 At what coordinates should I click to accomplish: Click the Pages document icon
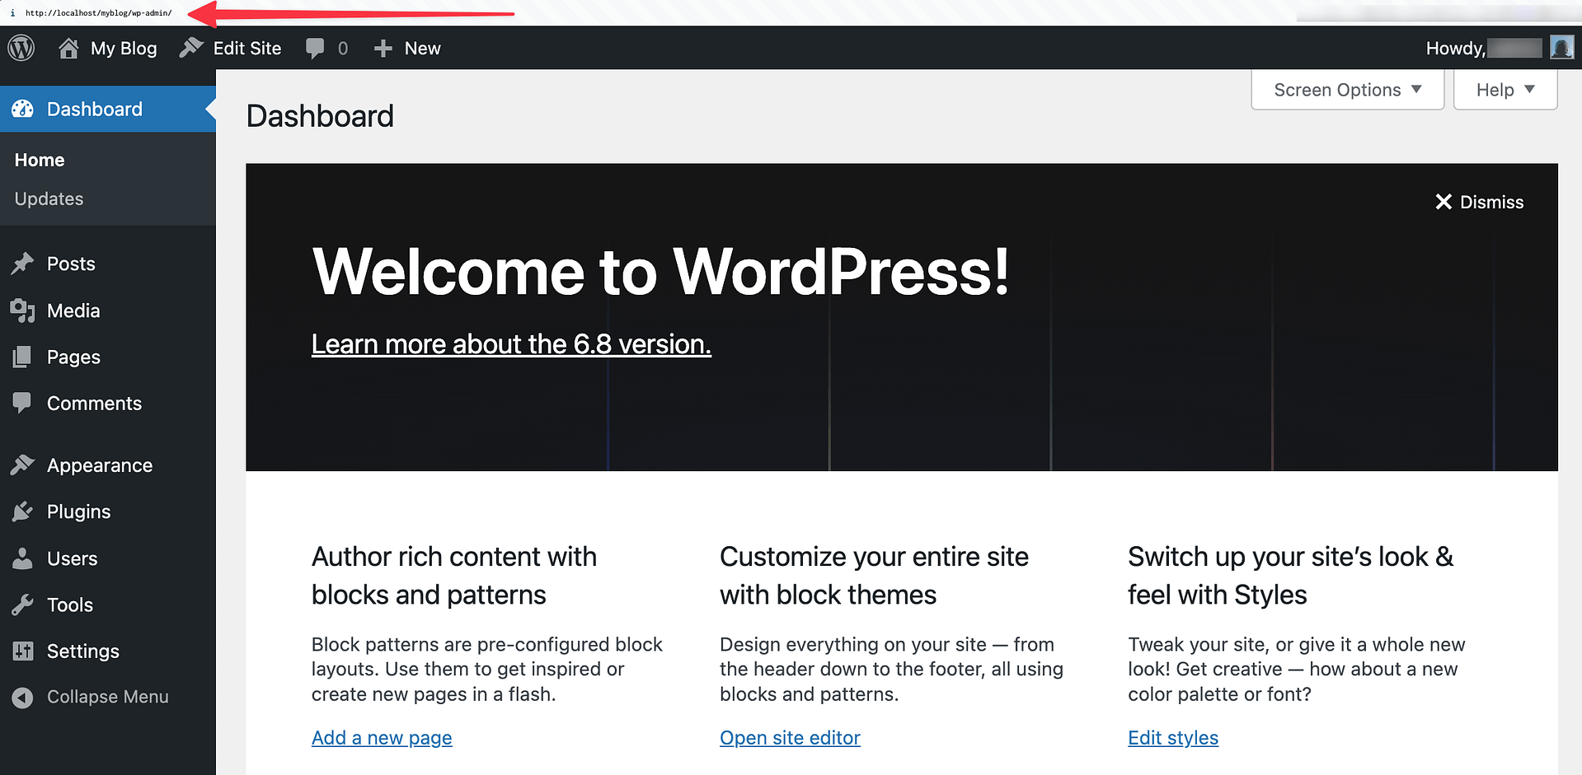tap(23, 357)
